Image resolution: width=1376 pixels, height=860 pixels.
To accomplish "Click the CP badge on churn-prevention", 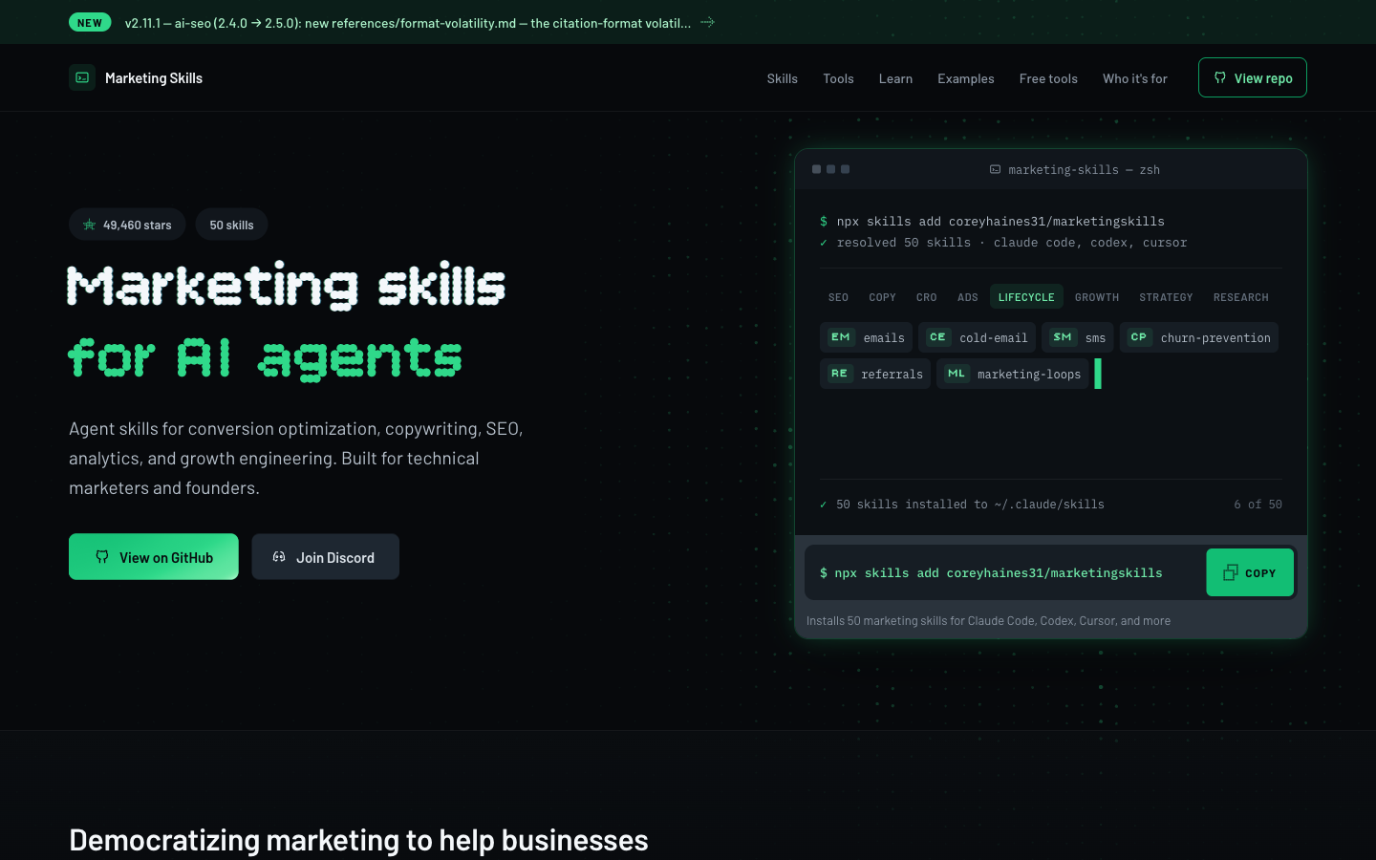I will pyautogui.click(x=1138, y=336).
